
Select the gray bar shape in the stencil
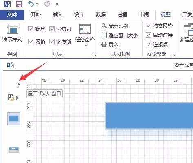pyautogui.click(x=13, y=150)
